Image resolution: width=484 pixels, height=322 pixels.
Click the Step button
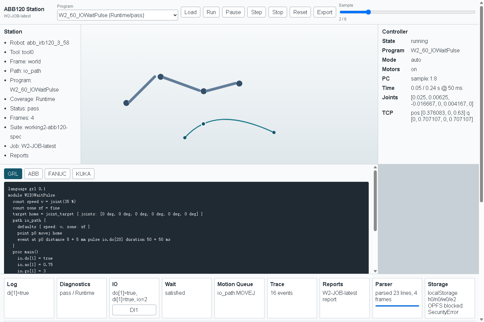[x=256, y=12]
